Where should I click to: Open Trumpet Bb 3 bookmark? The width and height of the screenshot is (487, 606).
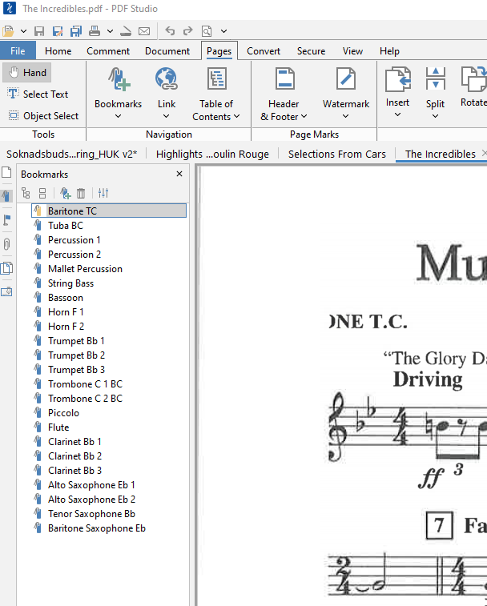click(76, 370)
